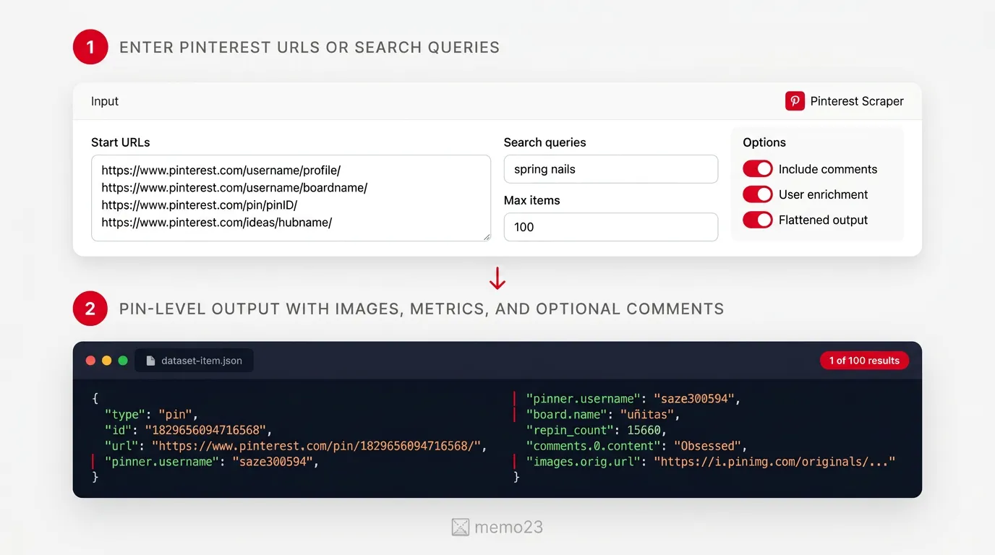Image resolution: width=995 pixels, height=555 pixels.
Task: Click the red down arrow
Action: point(497,278)
